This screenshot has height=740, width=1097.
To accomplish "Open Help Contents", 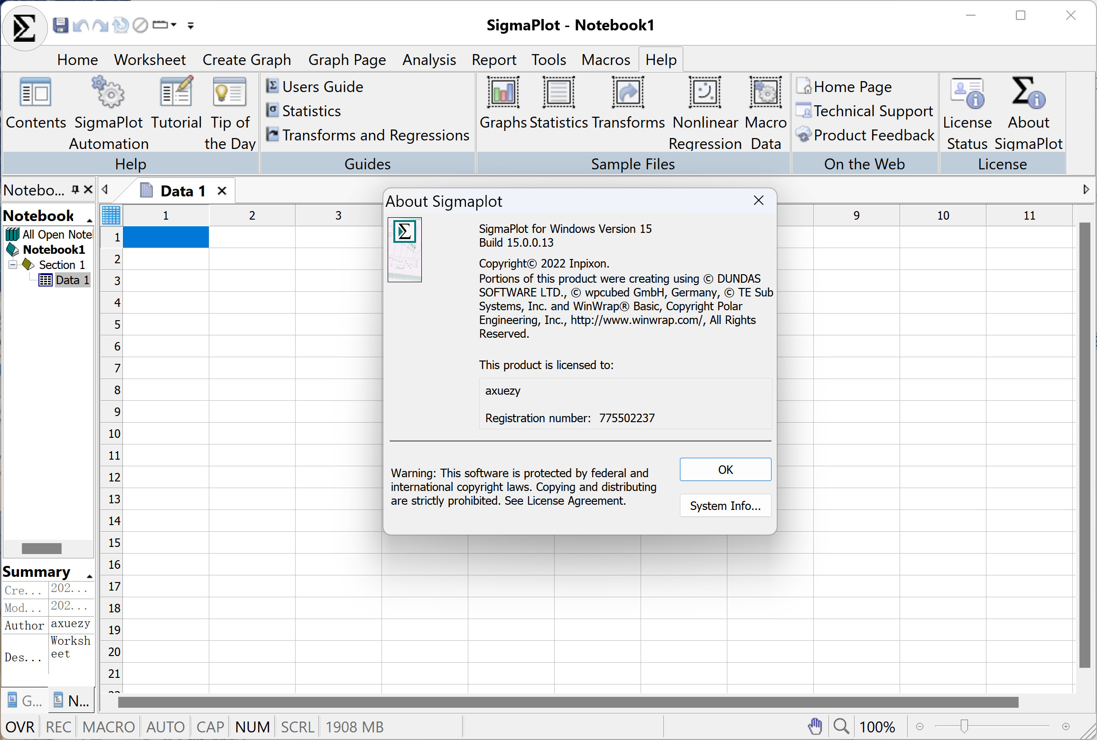I will [x=36, y=103].
